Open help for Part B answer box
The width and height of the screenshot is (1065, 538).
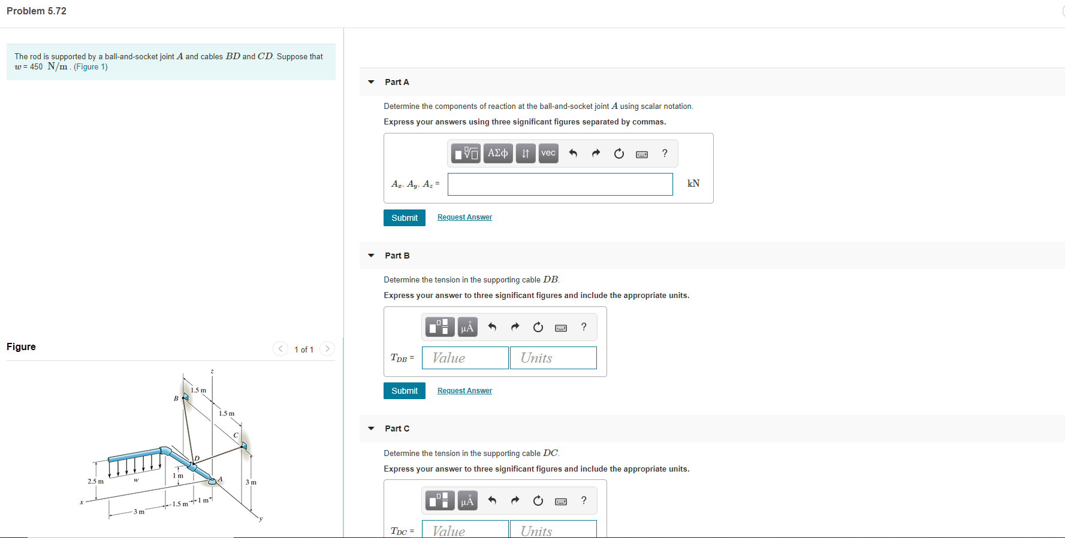(584, 327)
